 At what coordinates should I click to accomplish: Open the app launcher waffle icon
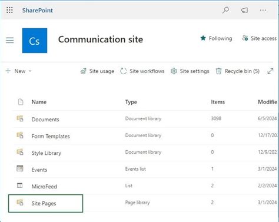coord(9,10)
